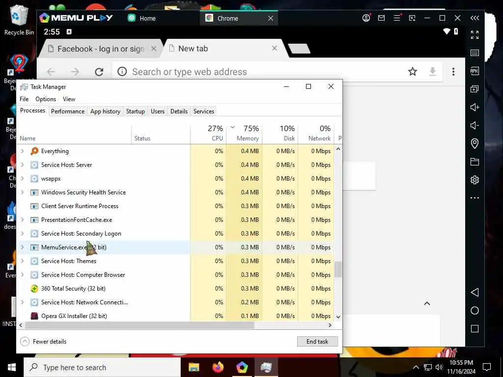Expand Service Host: Server process
Viewport: 503px width, 377px height.
(x=22, y=165)
